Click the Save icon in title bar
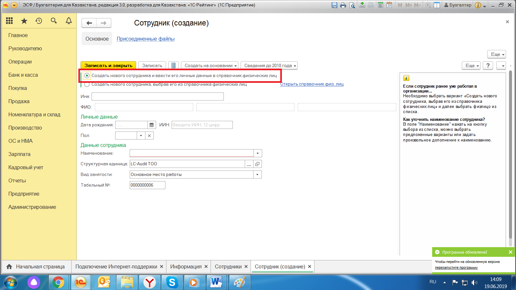 pyautogui.click(x=334, y=5)
